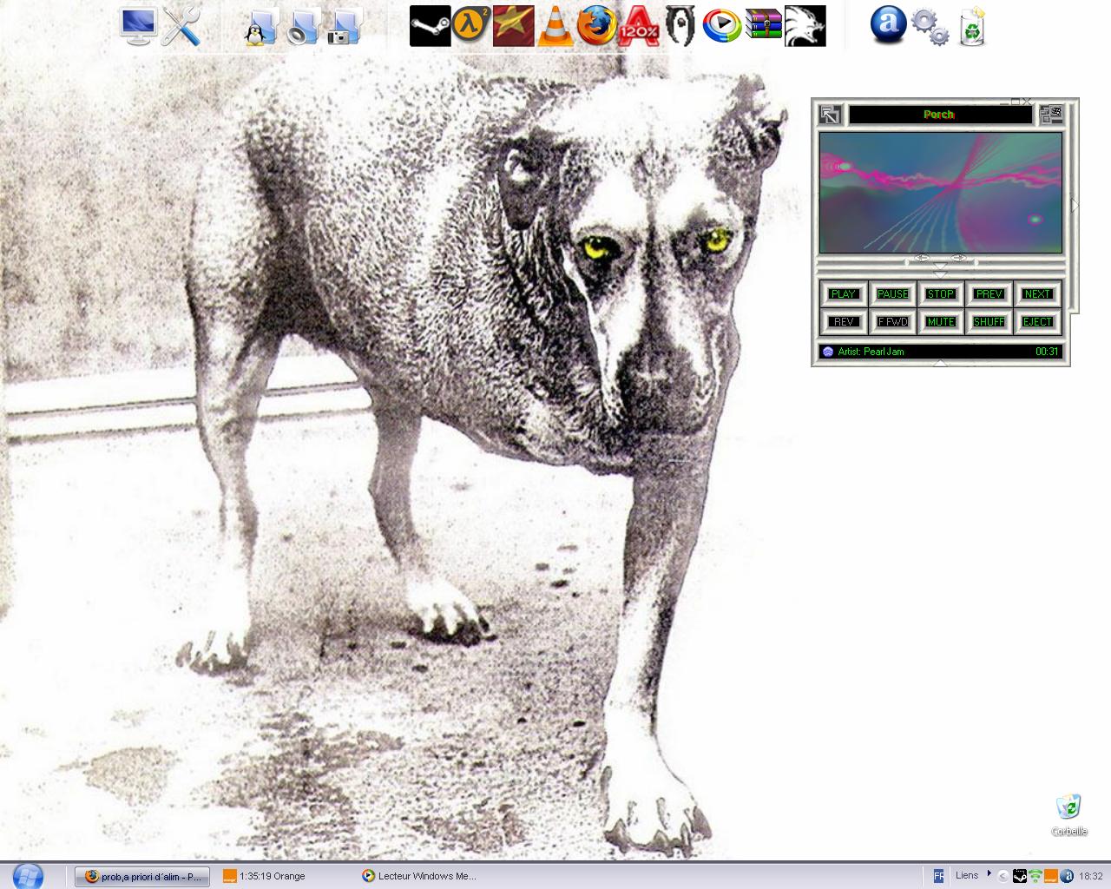Image resolution: width=1111 pixels, height=889 pixels.
Task: Expand the side drawer arrow on player's right edge
Action: 1075,206
